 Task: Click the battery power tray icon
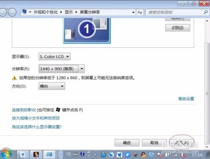(167, 155)
